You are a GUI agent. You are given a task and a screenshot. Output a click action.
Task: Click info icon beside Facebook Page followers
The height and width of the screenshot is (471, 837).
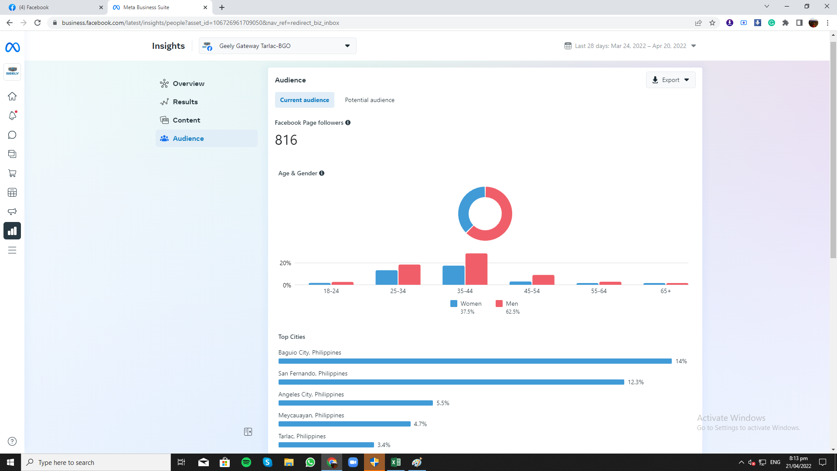point(348,123)
